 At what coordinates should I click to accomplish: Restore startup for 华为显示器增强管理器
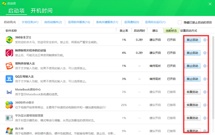192,118
